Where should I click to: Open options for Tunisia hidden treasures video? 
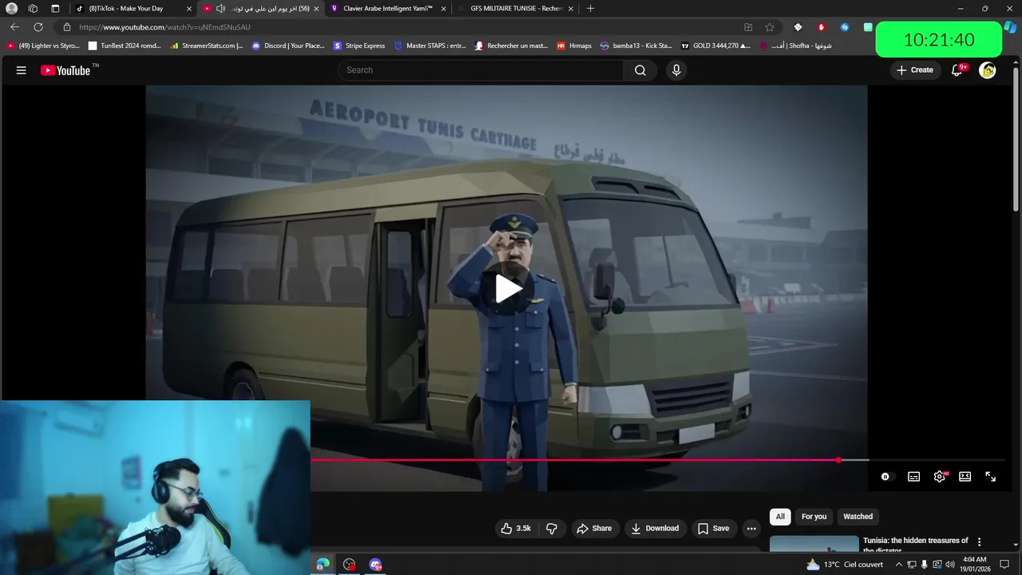[x=979, y=542]
